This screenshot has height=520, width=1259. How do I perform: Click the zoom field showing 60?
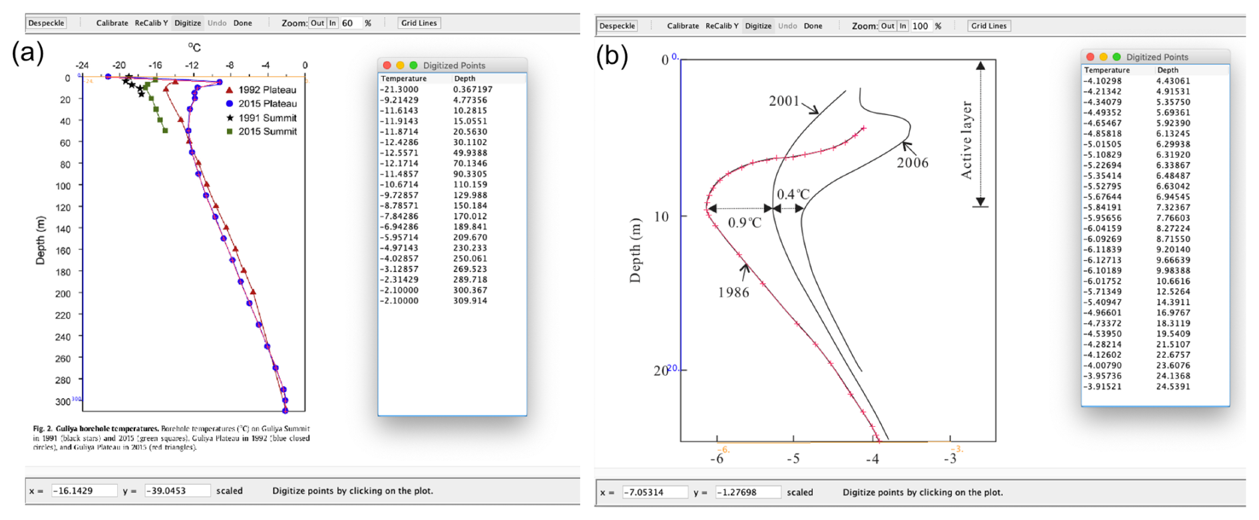point(350,23)
